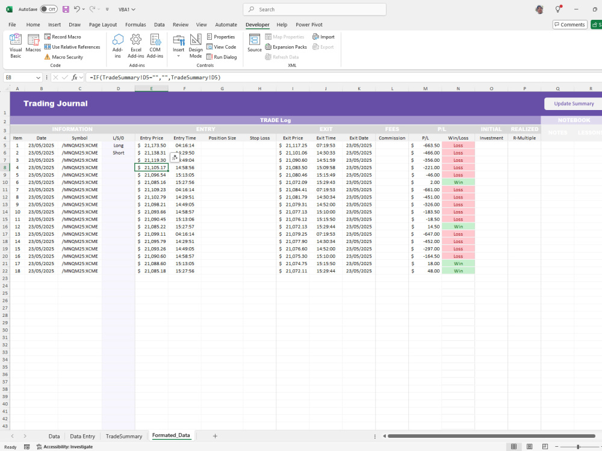Open the Add-ins button
The height and width of the screenshot is (451, 602).
[x=117, y=46]
